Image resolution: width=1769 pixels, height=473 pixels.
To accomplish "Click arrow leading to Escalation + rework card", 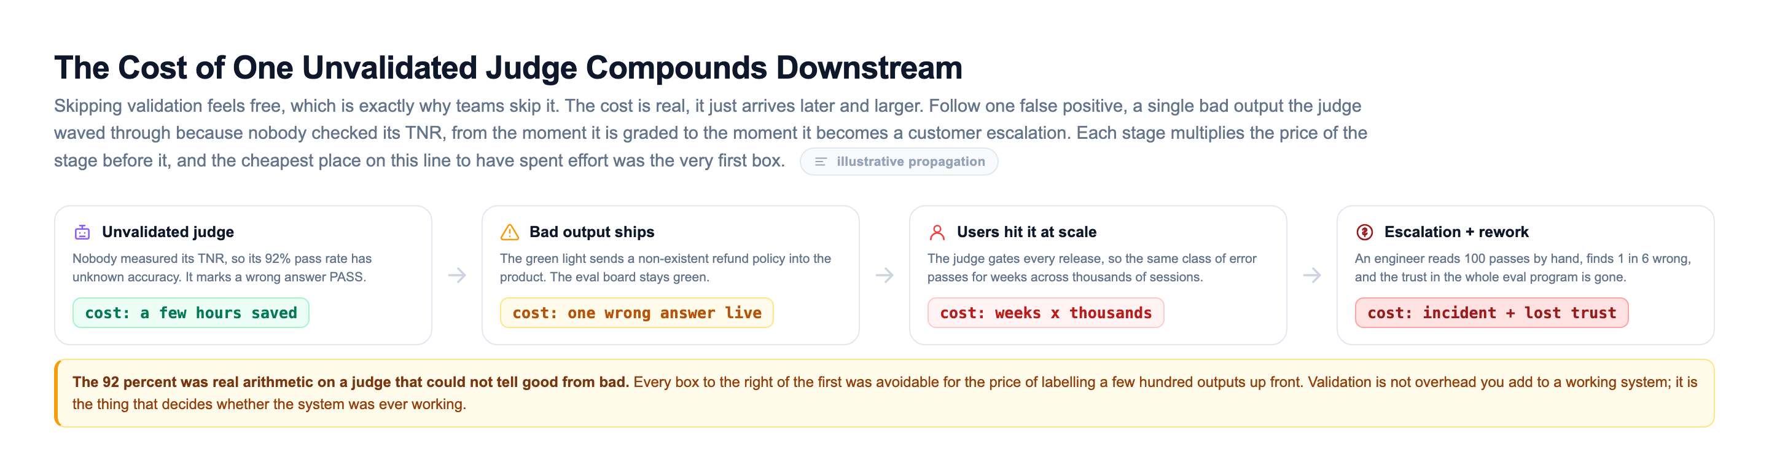I will tap(1313, 275).
